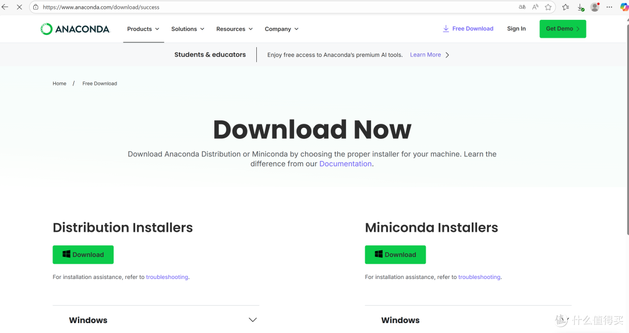Go to Home breadcrumb
629x333 pixels.
tap(59, 84)
